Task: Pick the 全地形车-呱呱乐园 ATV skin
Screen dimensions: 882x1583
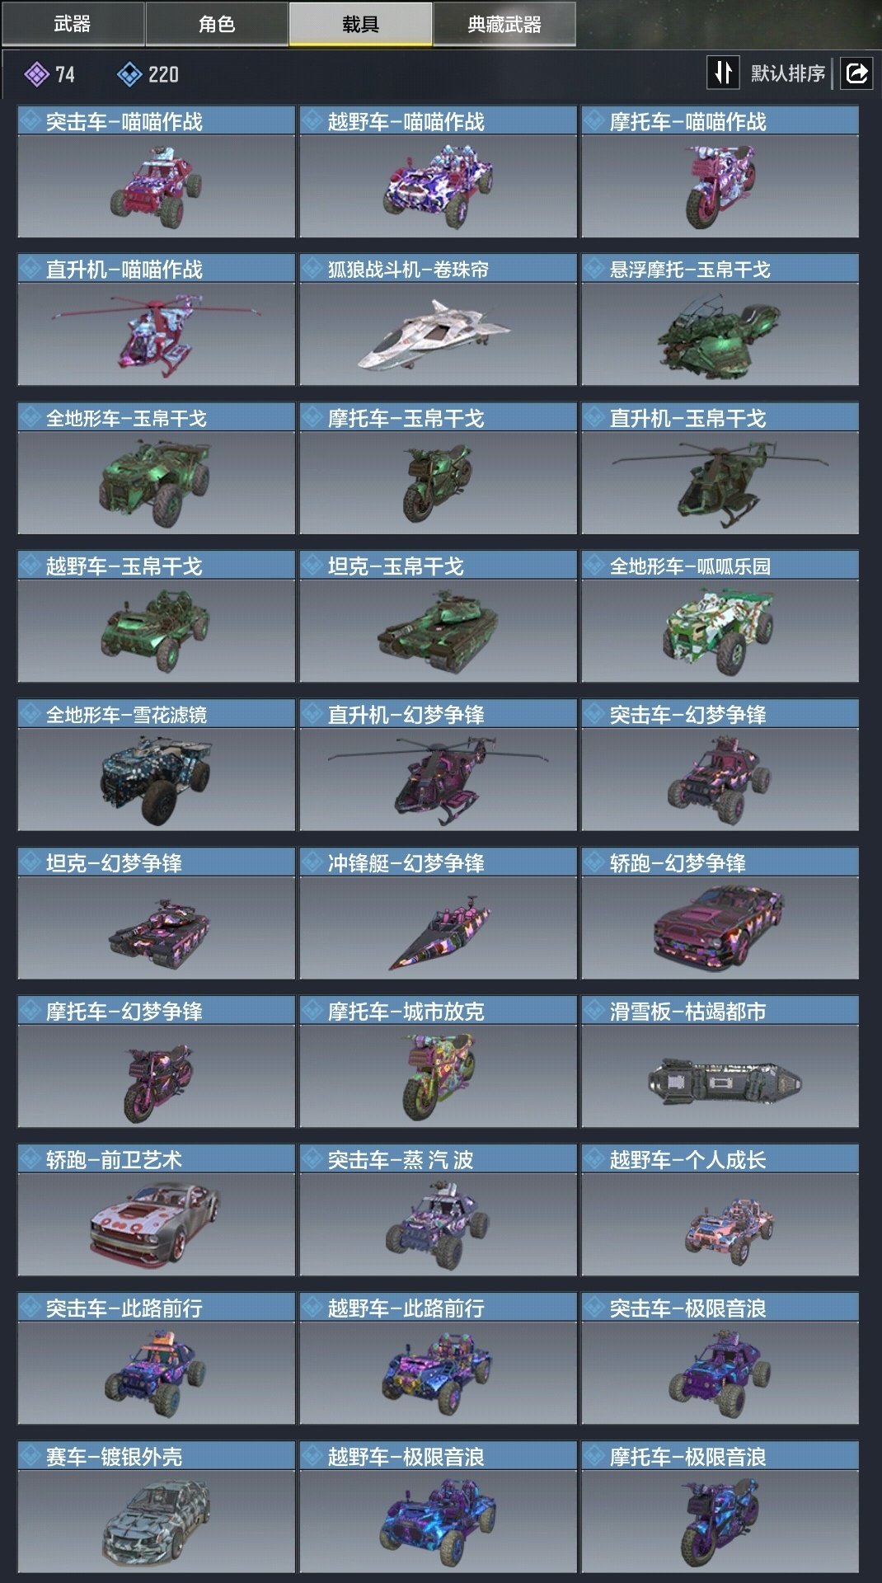Action: (720, 617)
